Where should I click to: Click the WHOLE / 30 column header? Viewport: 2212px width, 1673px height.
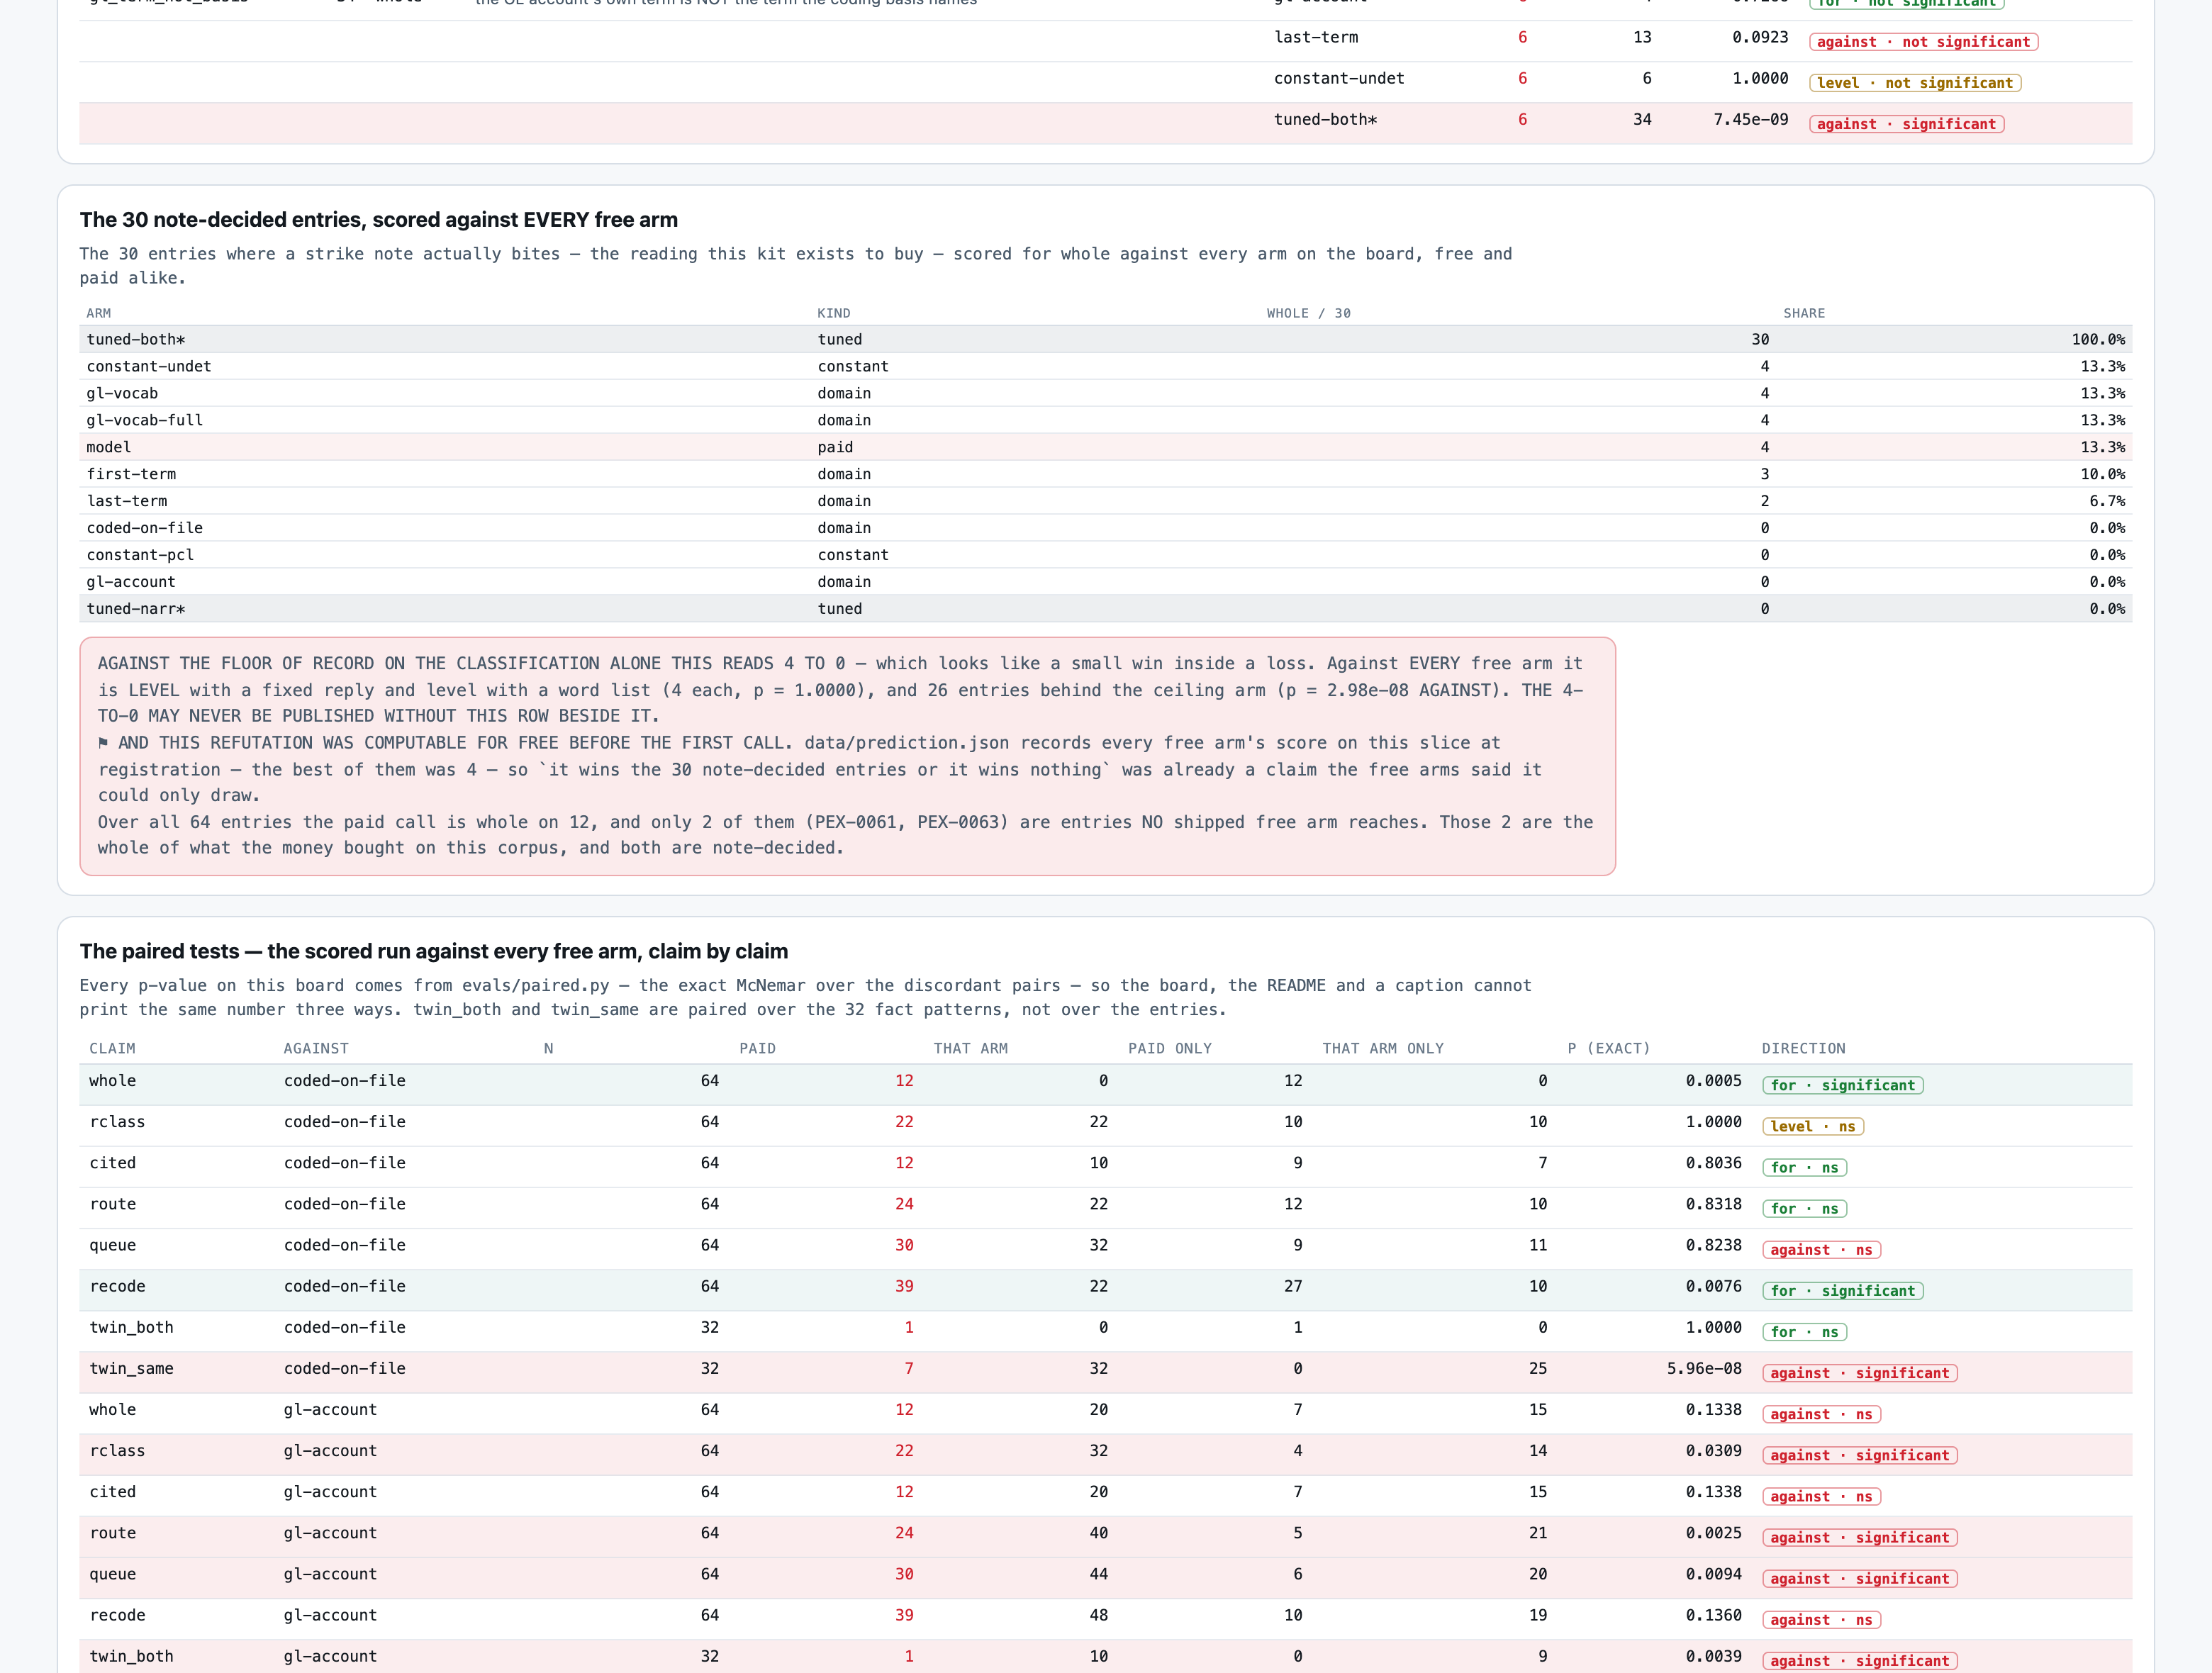point(1308,313)
